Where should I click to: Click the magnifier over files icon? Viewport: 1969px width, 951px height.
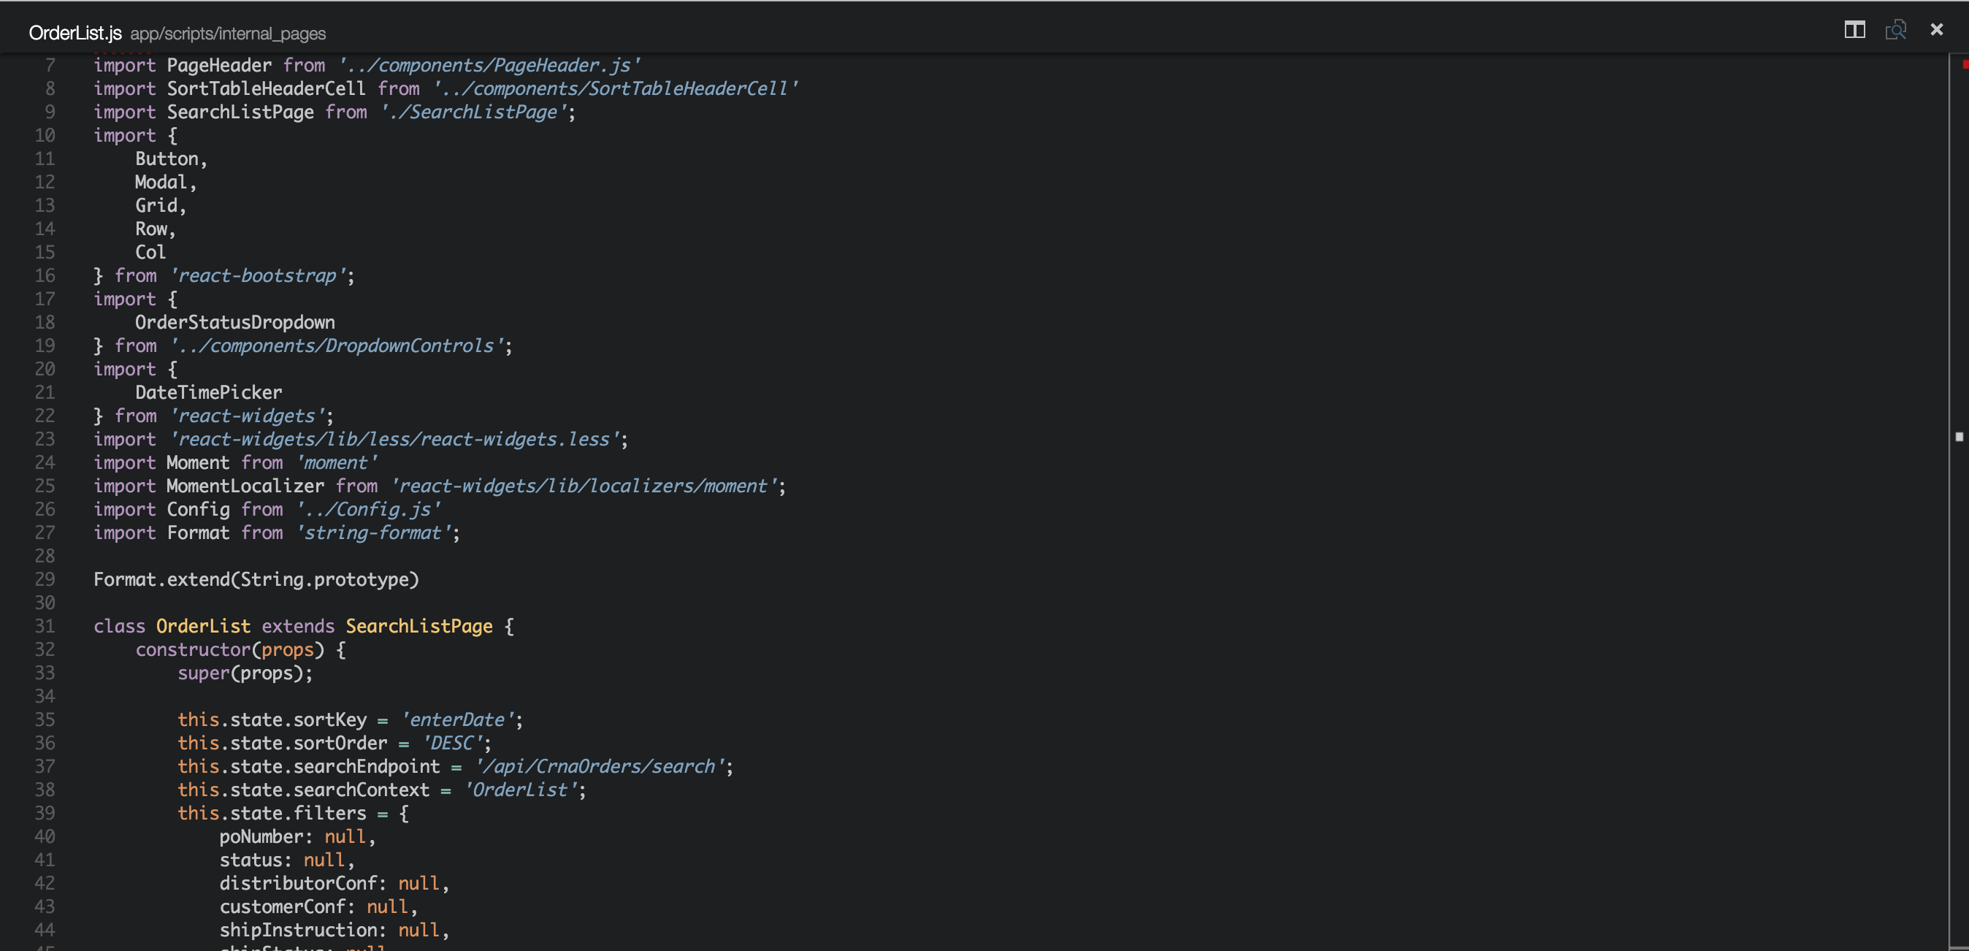[x=1896, y=30]
